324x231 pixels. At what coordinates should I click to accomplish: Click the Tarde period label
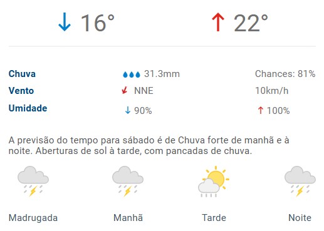(214, 218)
